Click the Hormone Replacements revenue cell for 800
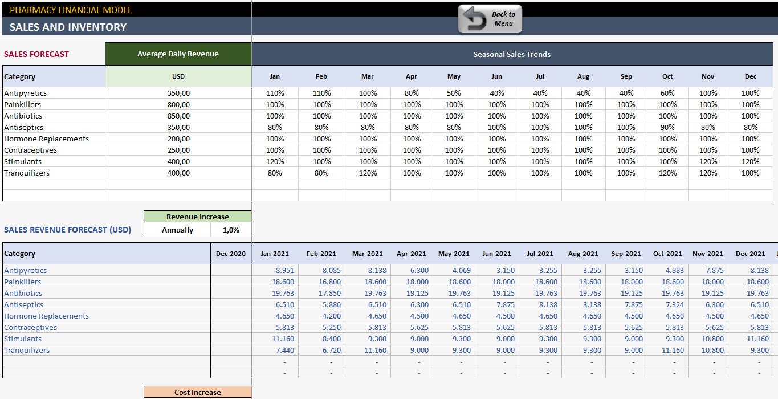The height and width of the screenshot is (399, 778). (178, 139)
